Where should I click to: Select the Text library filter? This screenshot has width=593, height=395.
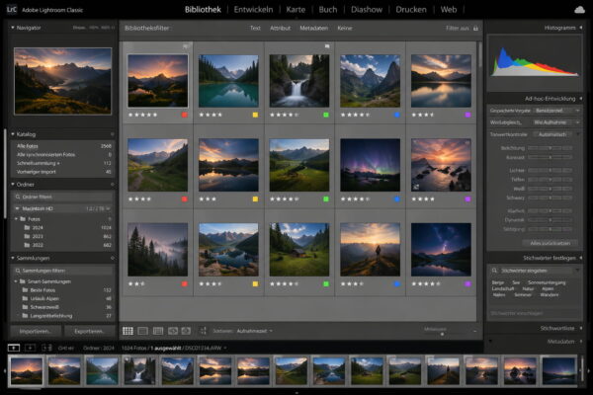[x=255, y=28]
